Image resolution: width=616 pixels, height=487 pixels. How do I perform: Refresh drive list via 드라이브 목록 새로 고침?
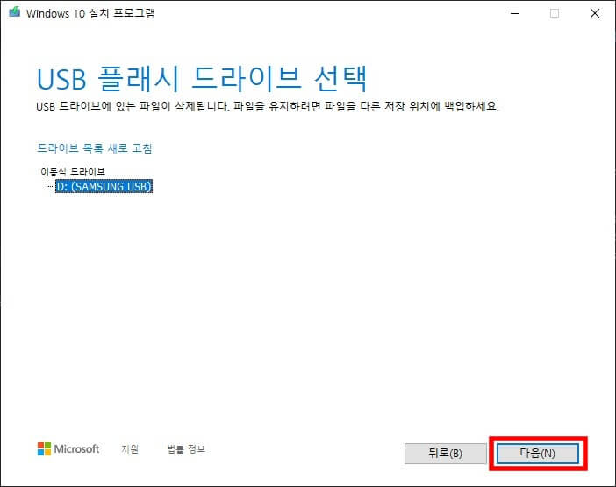click(94, 148)
